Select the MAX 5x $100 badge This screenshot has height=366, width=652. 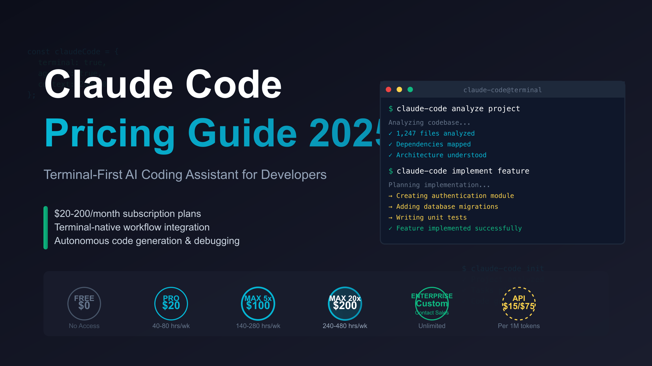click(258, 303)
